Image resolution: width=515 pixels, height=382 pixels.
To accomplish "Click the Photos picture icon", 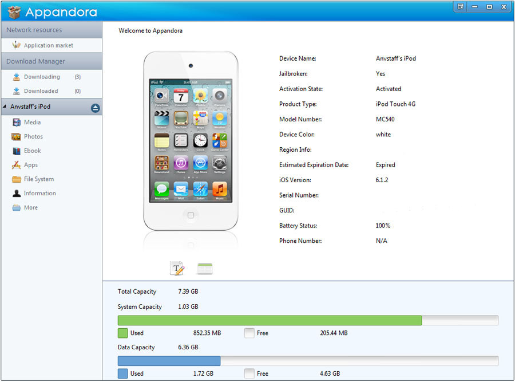I will [16, 136].
